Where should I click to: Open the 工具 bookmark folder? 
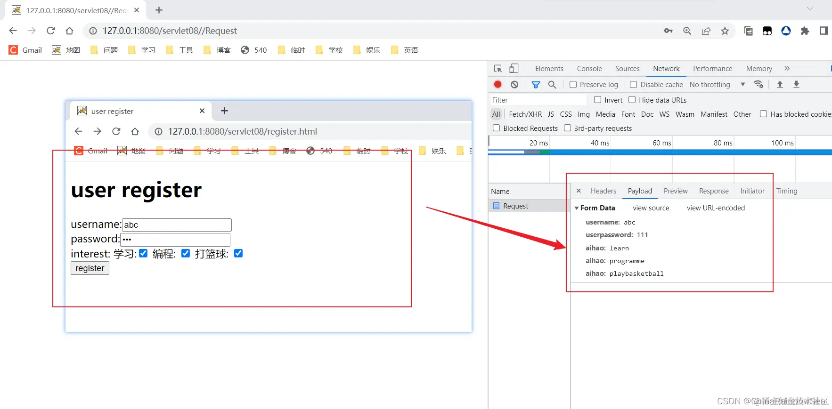click(179, 50)
